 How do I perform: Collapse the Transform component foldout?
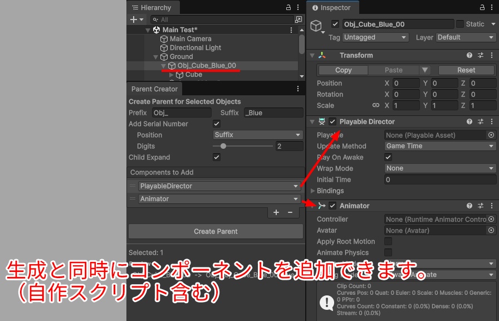click(312, 55)
